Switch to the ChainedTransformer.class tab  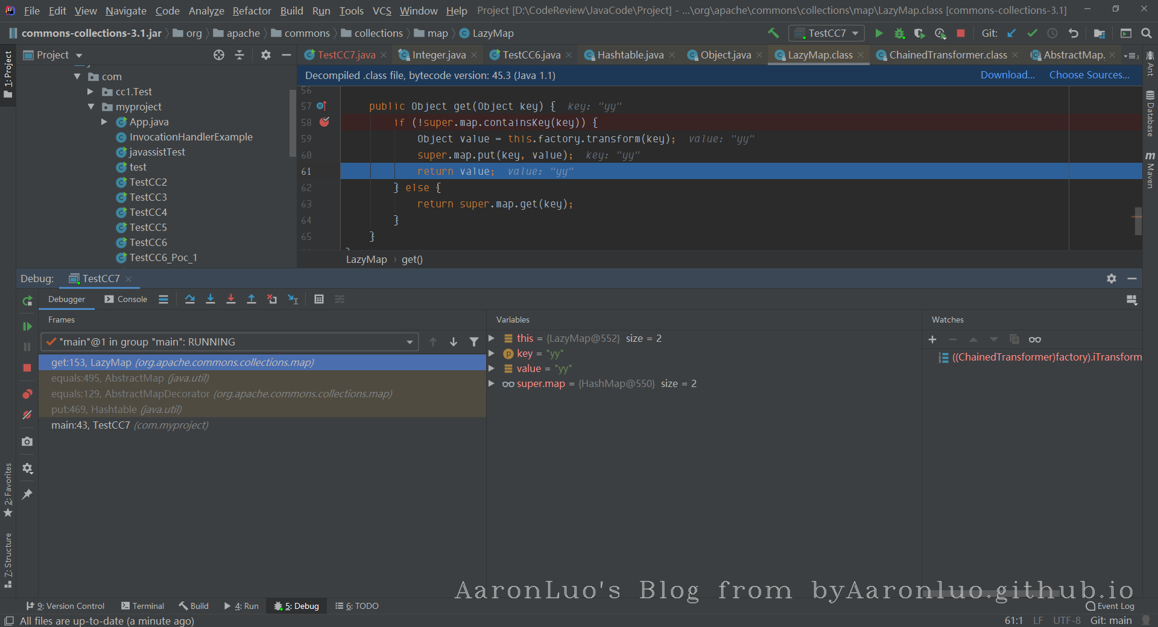[947, 55]
